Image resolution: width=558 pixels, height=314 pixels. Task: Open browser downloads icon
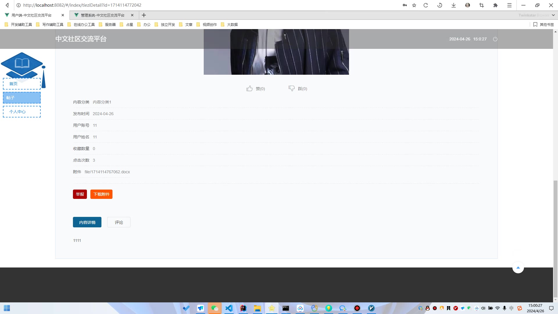click(x=454, y=5)
